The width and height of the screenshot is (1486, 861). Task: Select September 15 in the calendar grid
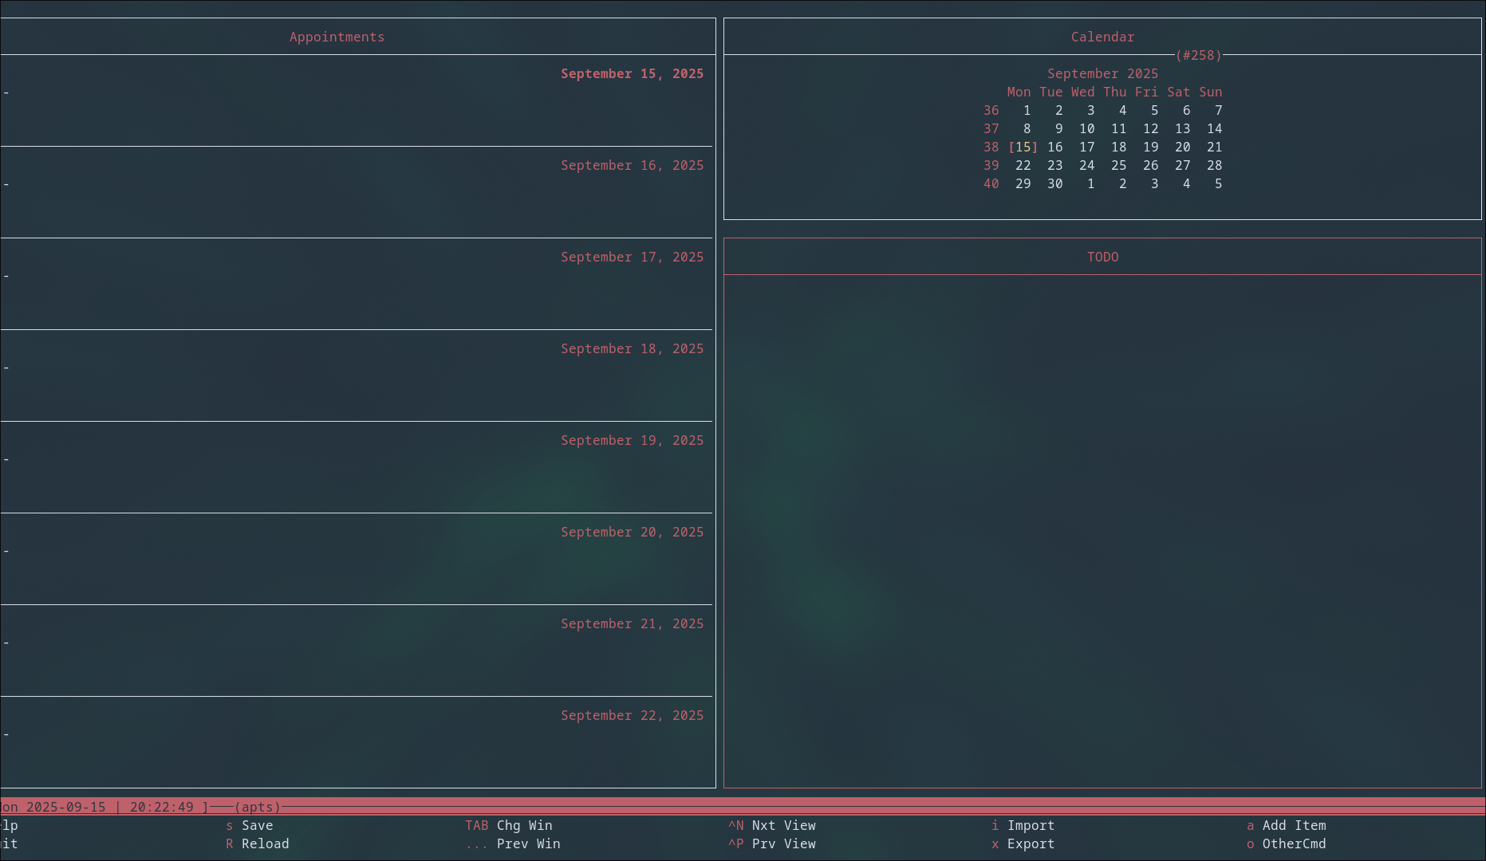(x=1023, y=147)
